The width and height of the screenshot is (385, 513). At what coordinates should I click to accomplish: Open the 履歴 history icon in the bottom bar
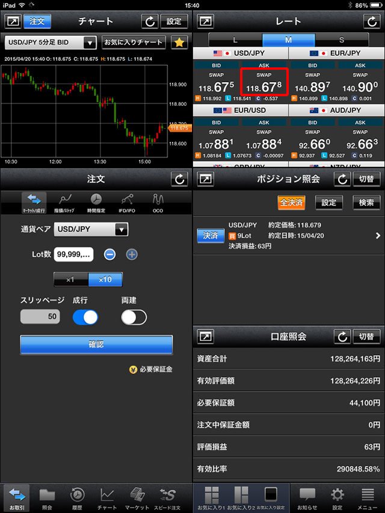77,499
